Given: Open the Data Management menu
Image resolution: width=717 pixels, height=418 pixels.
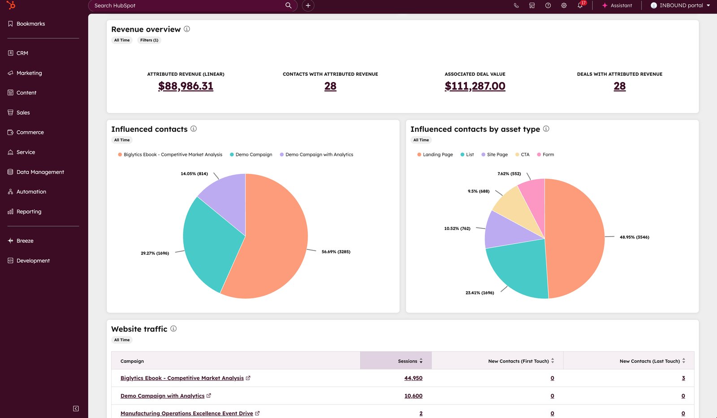Looking at the screenshot, I should [x=36, y=172].
